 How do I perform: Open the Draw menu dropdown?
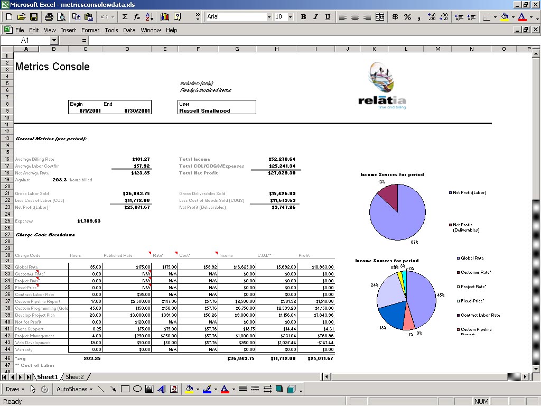(15, 389)
